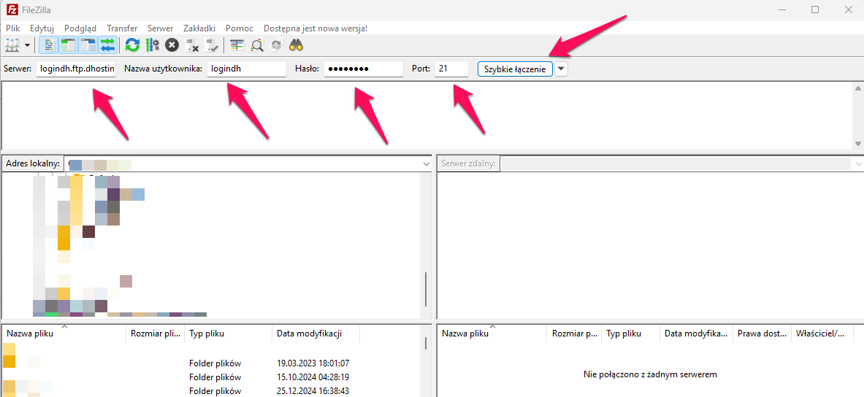Screen dimensions: 864x397
Task: Click the Port input field
Action: coord(451,69)
